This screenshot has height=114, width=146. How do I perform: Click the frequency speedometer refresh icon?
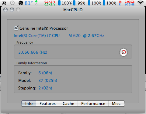tap(123, 52)
